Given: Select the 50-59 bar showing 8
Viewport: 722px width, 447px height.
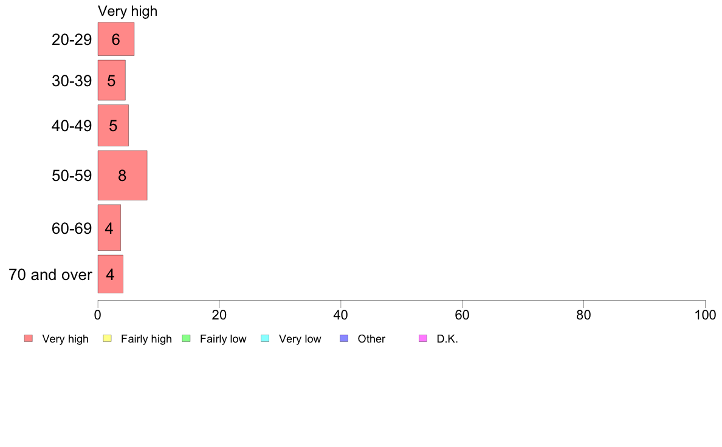Looking at the screenshot, I should coord(123,176).
